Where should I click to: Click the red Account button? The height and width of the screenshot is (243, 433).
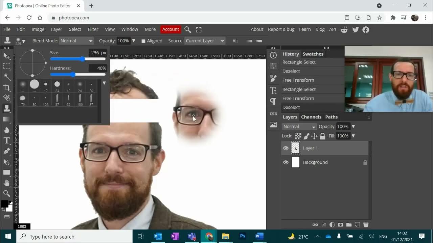170,29
